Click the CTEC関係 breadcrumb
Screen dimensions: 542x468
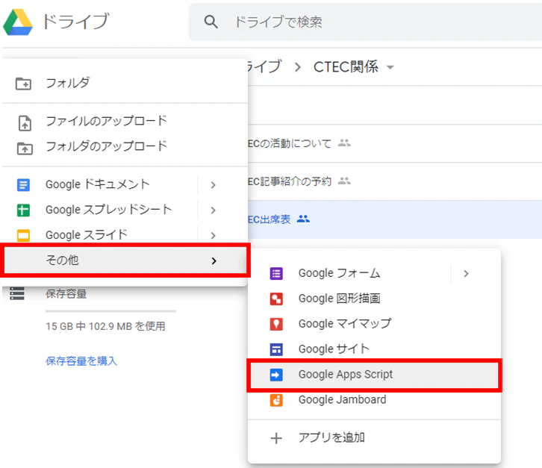click(x=346, y=67)
